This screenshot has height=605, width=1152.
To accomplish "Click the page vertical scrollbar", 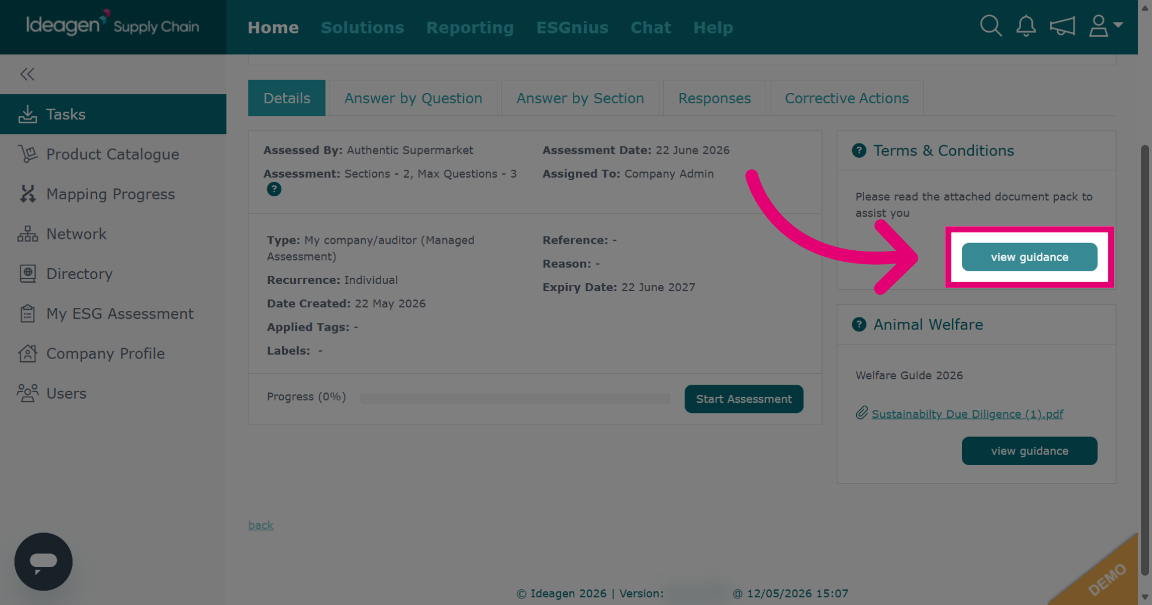I will pyautogui.click(x=1145, y=360).
